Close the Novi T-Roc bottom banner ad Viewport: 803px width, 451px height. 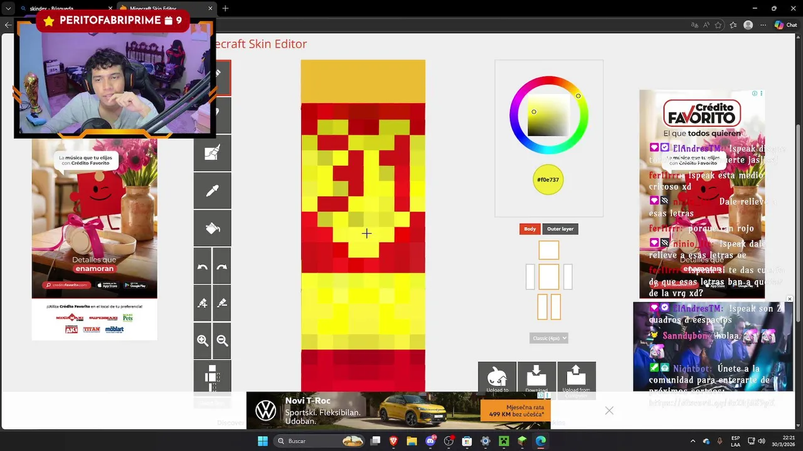click(609, 410)
